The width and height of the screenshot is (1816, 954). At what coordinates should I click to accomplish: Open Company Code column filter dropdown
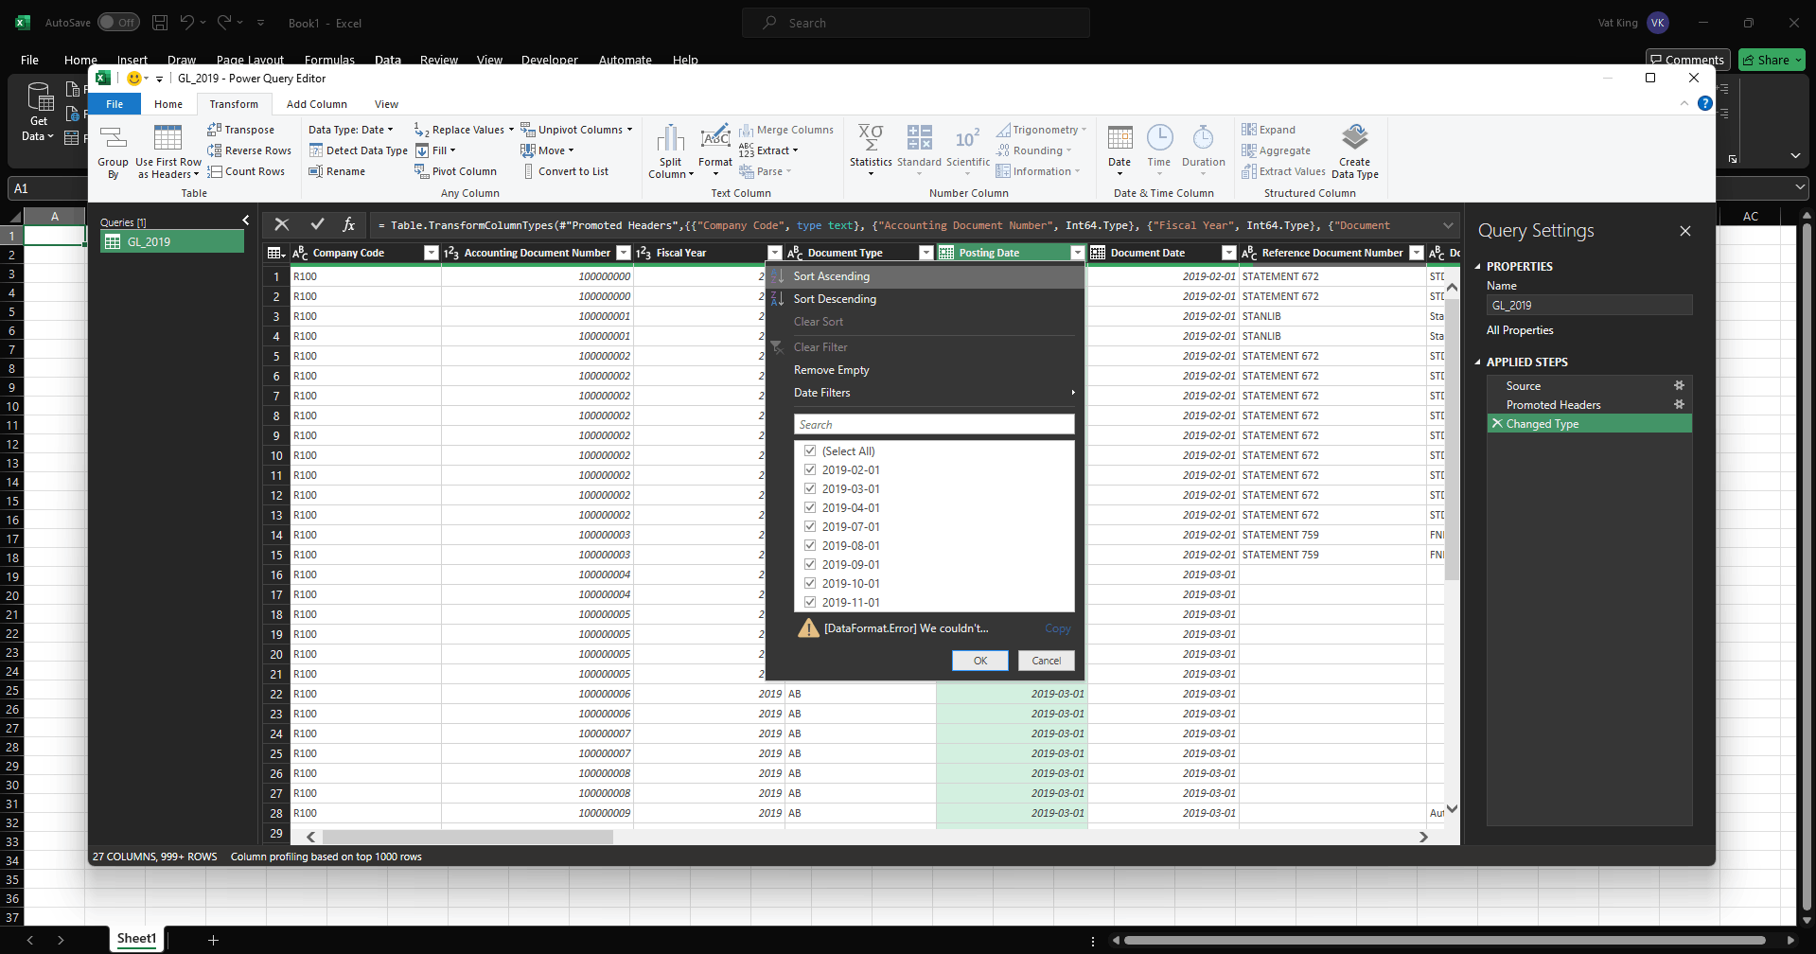(x=432, y=253)
